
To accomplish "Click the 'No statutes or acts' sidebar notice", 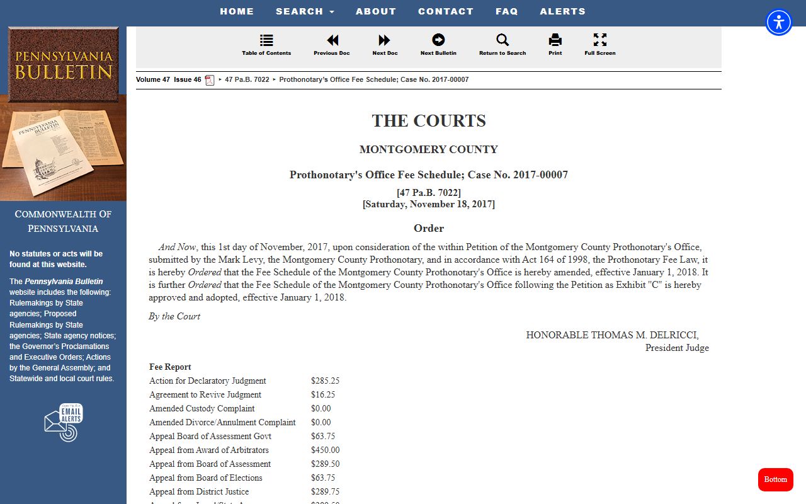I will click(56, 259).
